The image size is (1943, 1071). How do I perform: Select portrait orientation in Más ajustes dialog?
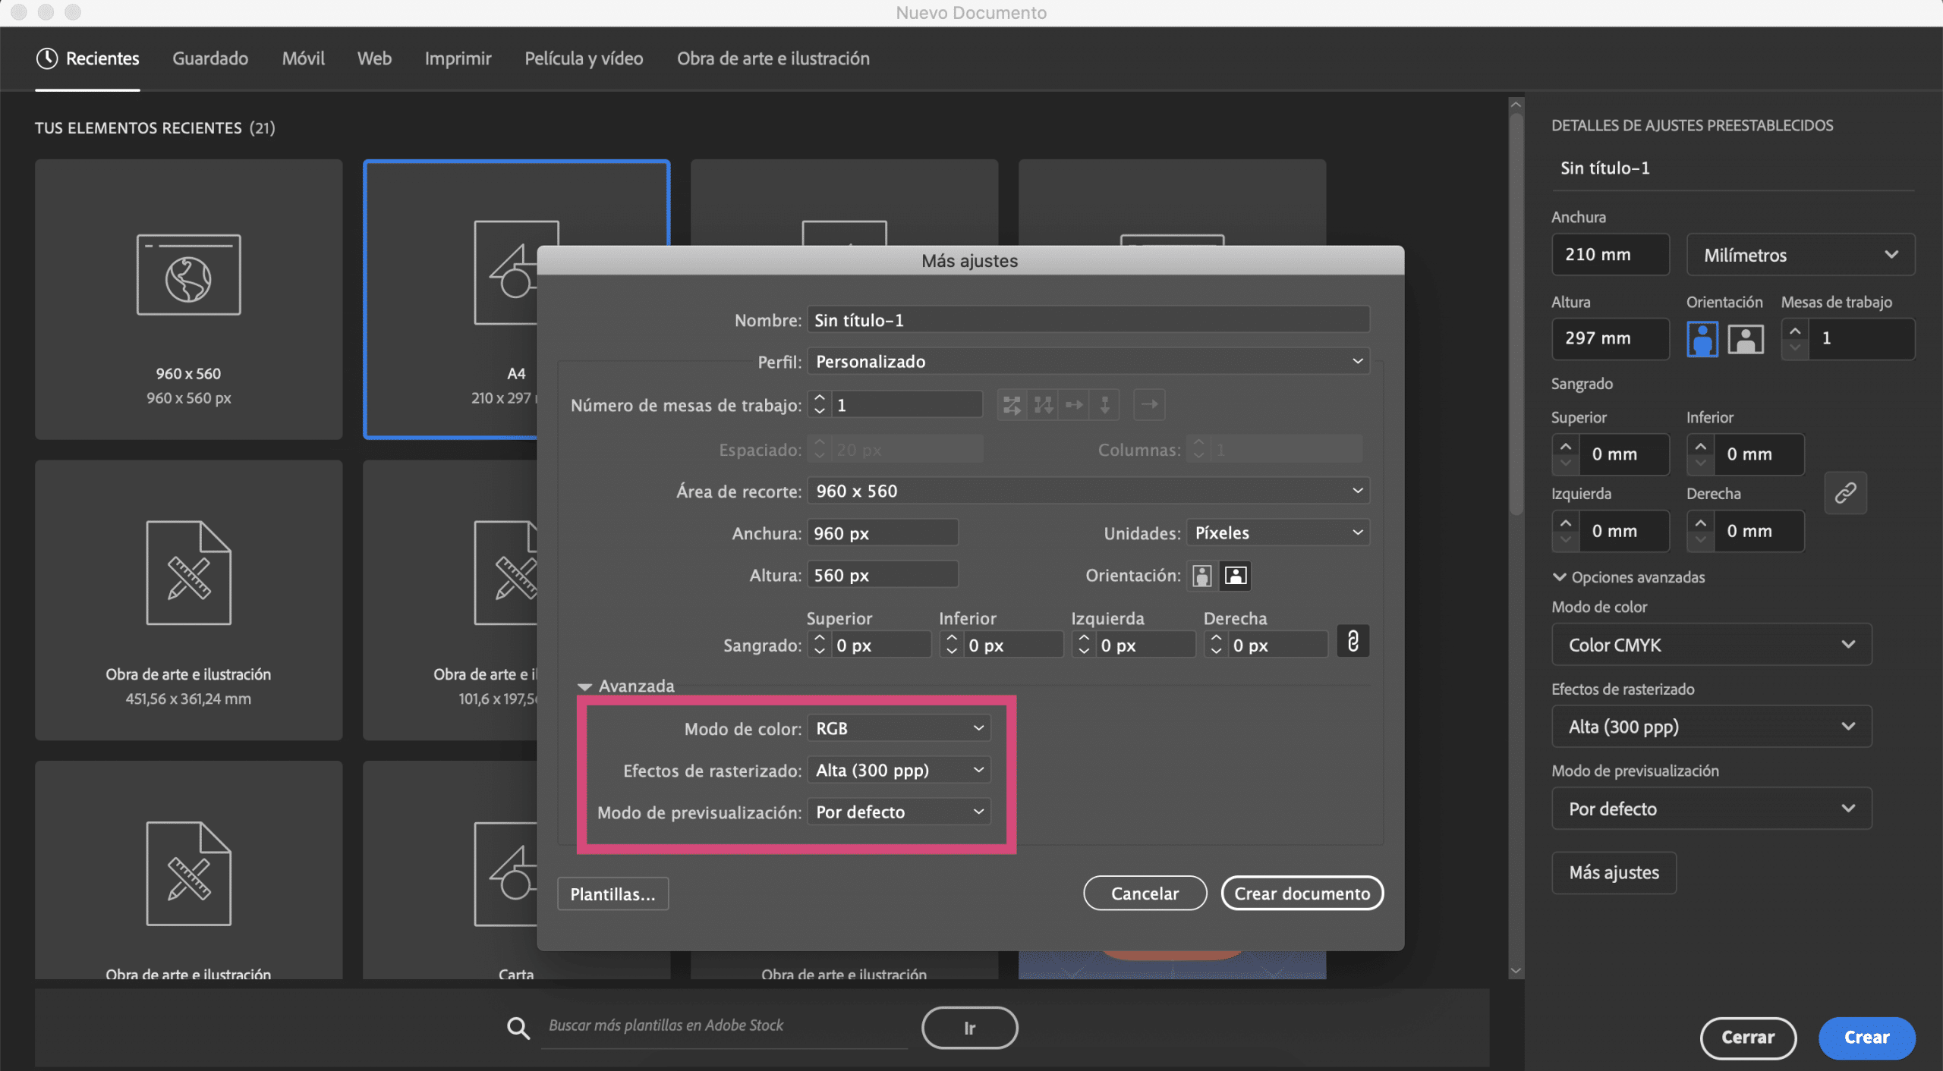(x=1201, y=576)
